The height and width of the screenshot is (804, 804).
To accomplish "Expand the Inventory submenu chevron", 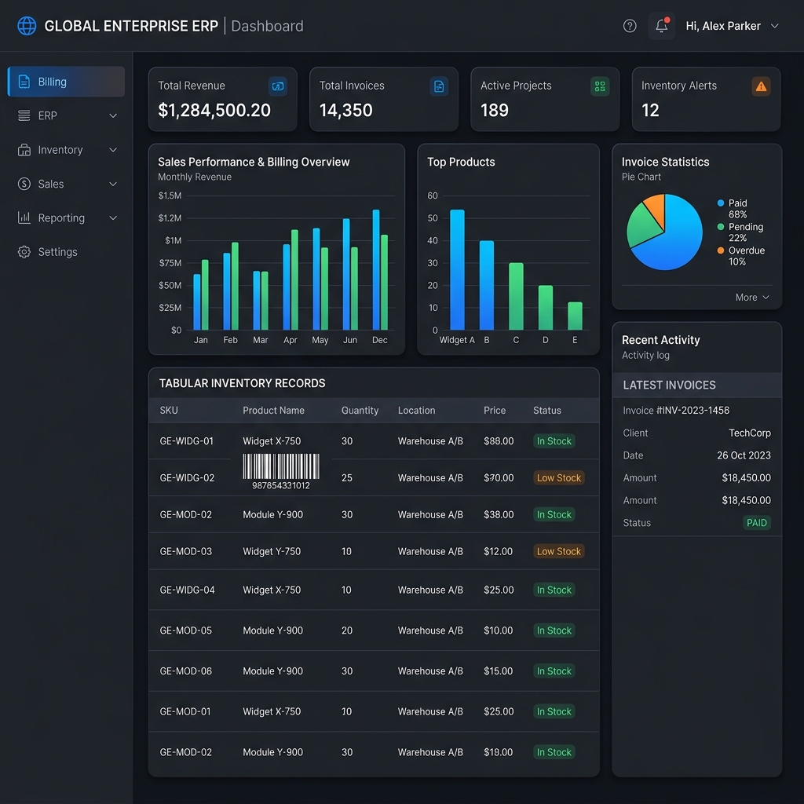I will (x=113, y=150).
